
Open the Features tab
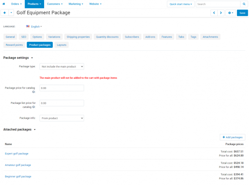[167, 37]
